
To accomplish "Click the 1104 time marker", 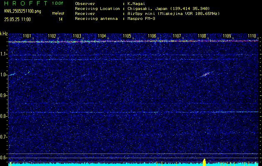I will point(102,36).
